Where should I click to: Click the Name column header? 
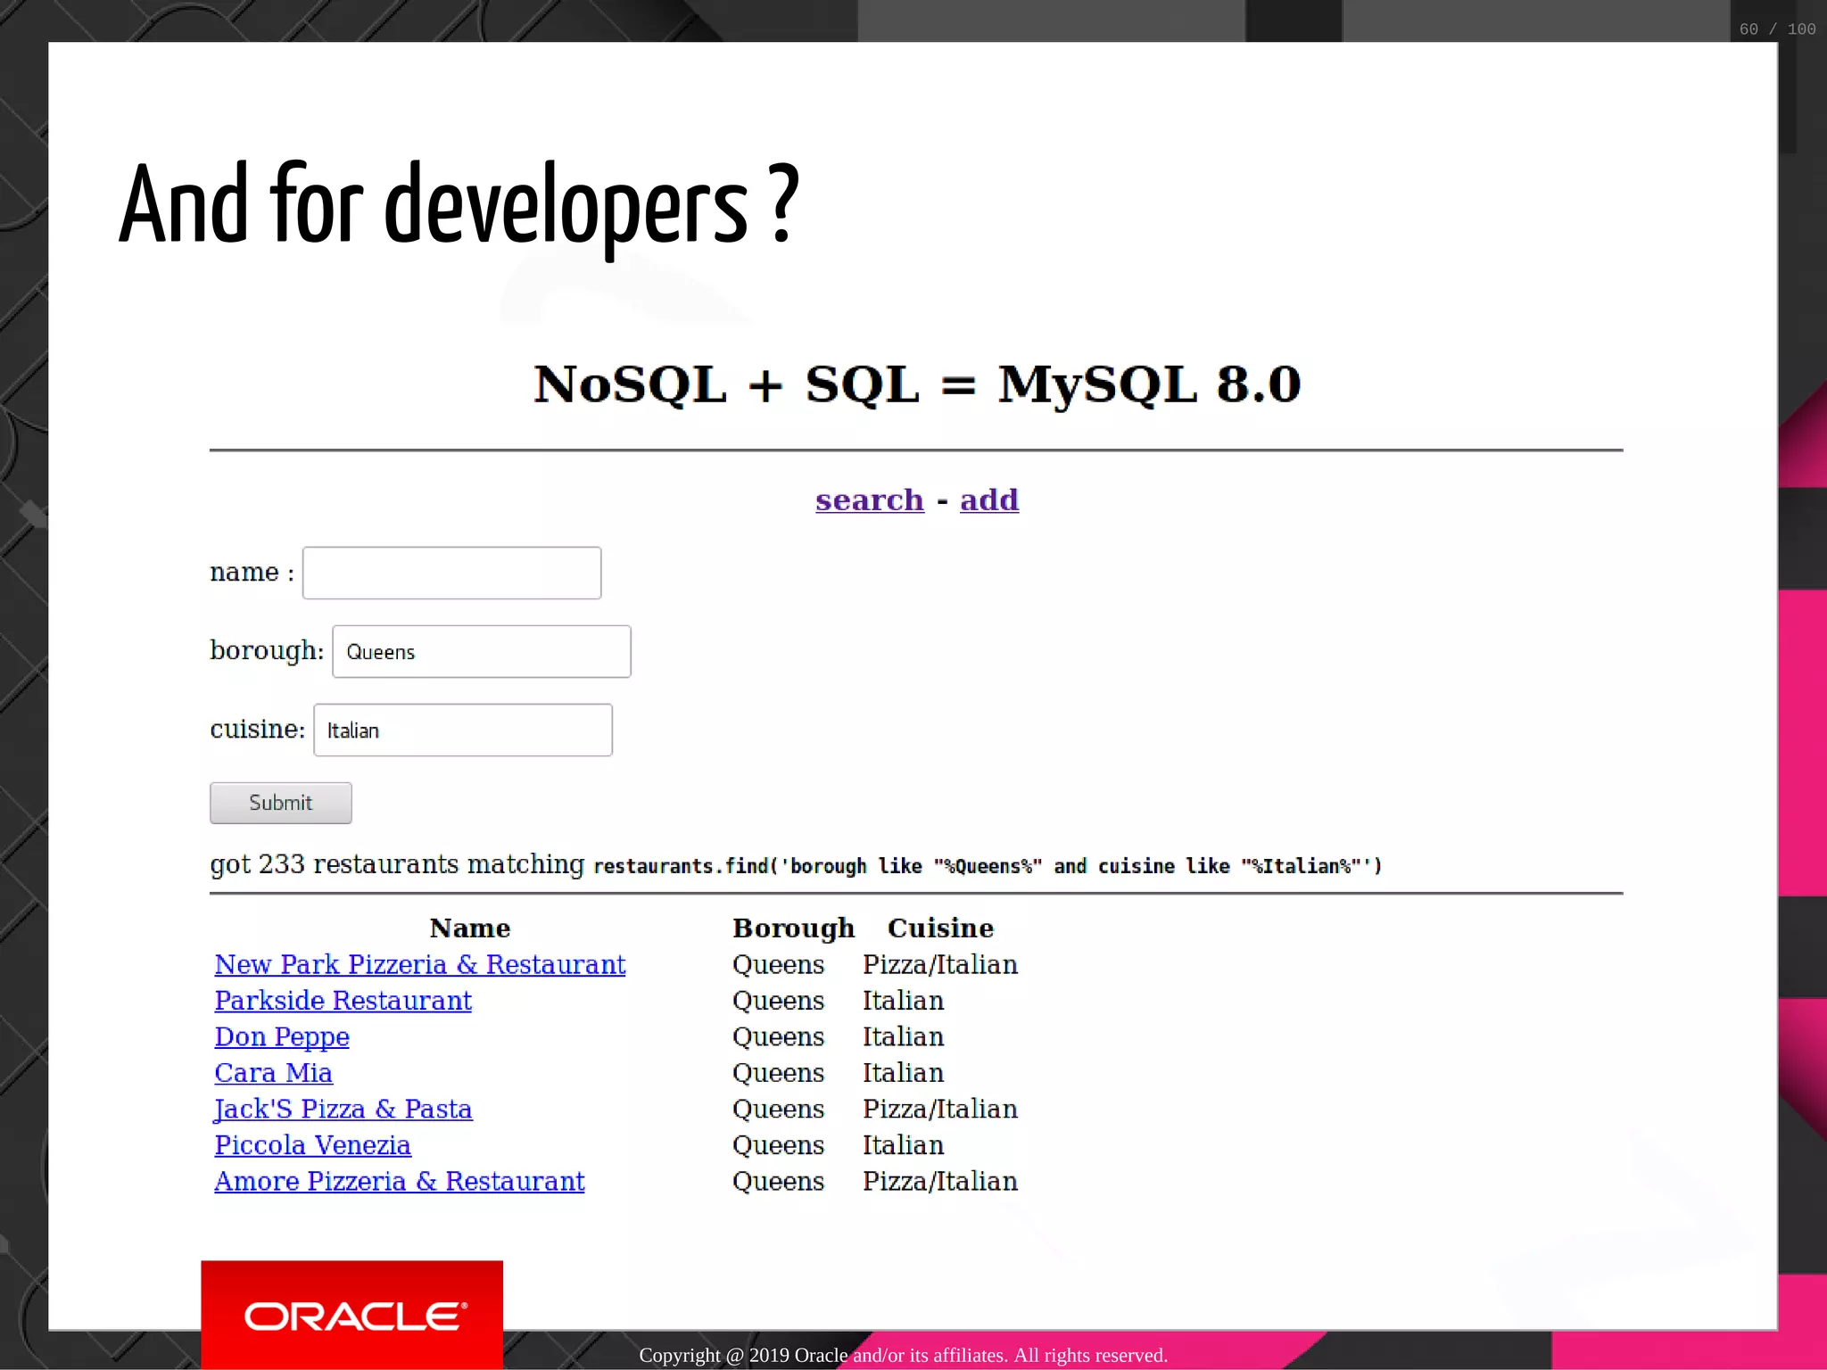coord(469,928)
